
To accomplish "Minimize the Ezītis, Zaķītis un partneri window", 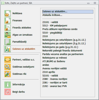I will (88, 3).
